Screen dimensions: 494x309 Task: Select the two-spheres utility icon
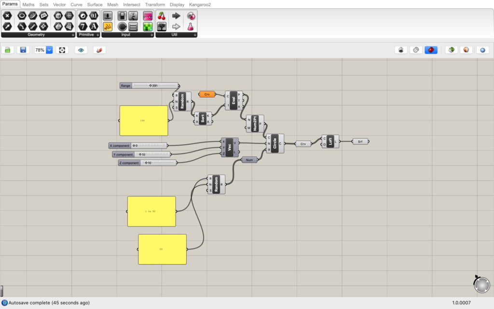(x=191, y=16)
